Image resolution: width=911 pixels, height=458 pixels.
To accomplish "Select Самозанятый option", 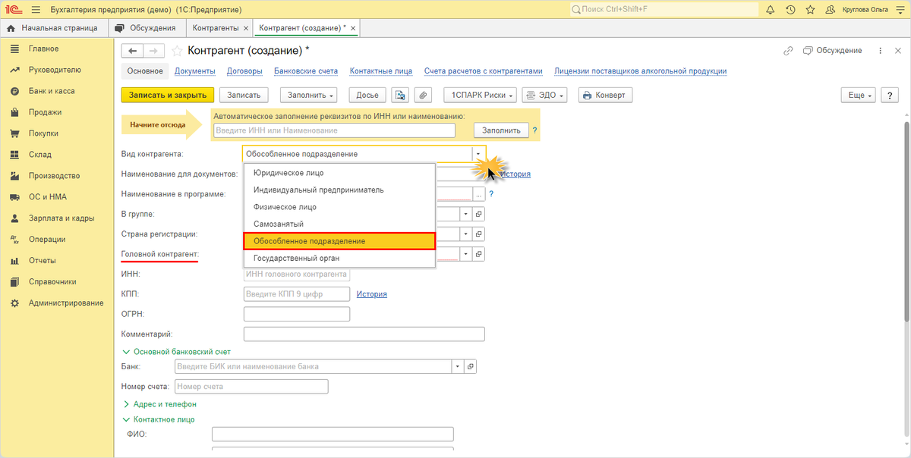I will coord(339,224).
